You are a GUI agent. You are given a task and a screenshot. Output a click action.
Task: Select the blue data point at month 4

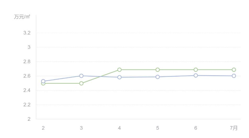click(x=120, y=77)
